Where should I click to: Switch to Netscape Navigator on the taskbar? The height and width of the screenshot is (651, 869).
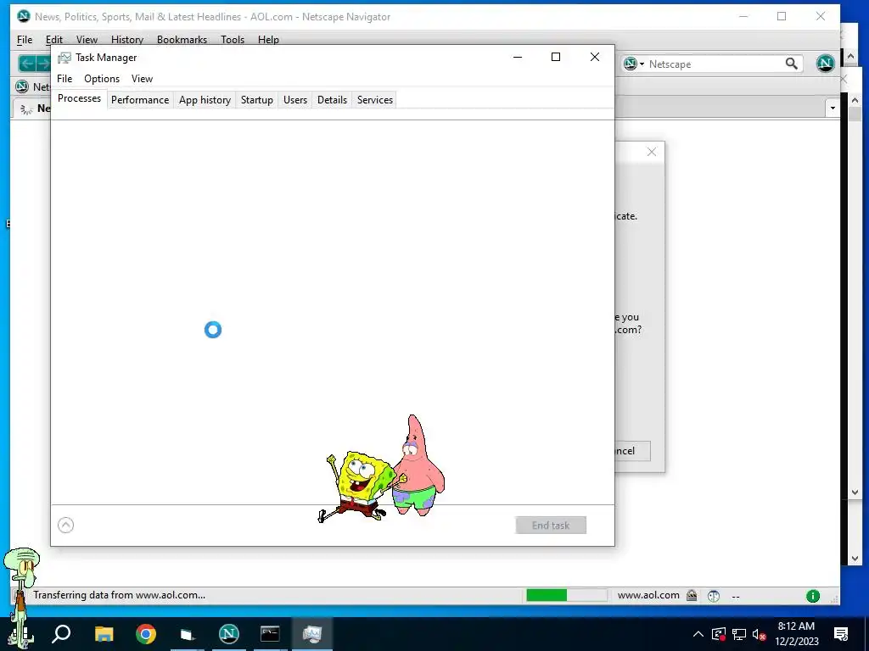tap(229, 634)
